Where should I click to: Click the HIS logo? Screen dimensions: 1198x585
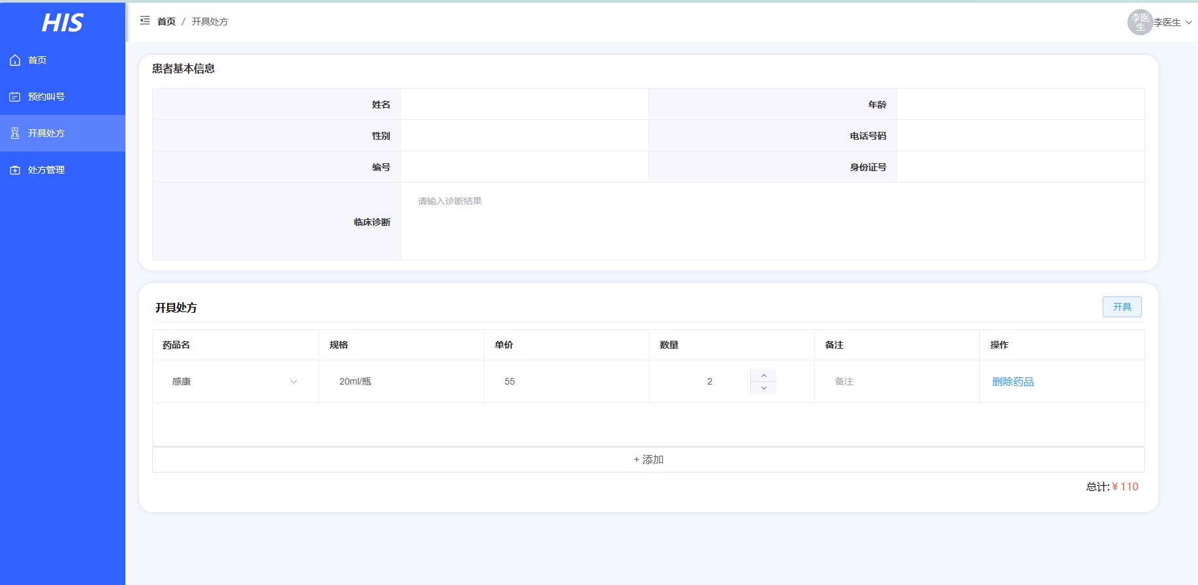pyautogui.click(x=63, y=23)
